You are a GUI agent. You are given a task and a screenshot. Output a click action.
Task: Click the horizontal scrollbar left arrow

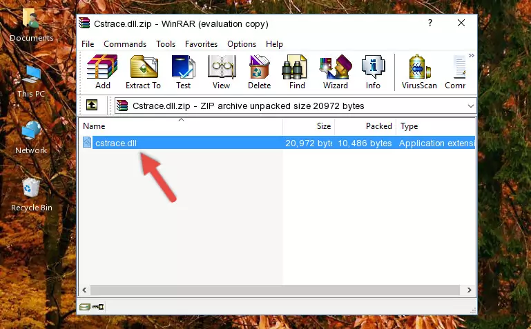(x=85, y=290)
